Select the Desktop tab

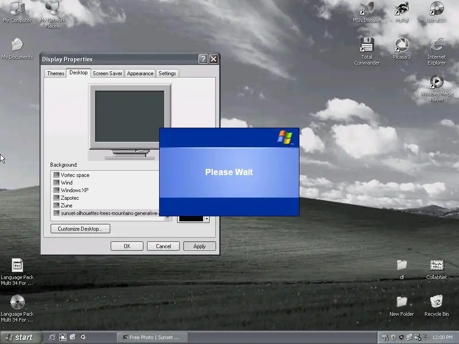pos(78,73)
